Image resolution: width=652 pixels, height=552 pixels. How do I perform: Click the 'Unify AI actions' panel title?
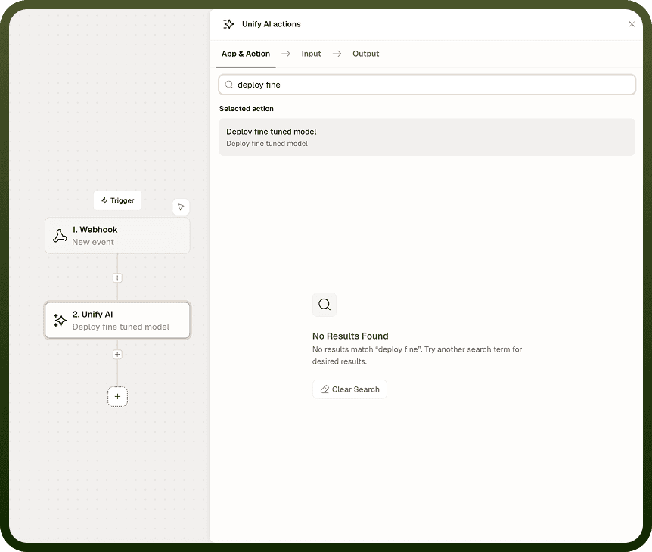pyautogui.click(x=271, y=24)
